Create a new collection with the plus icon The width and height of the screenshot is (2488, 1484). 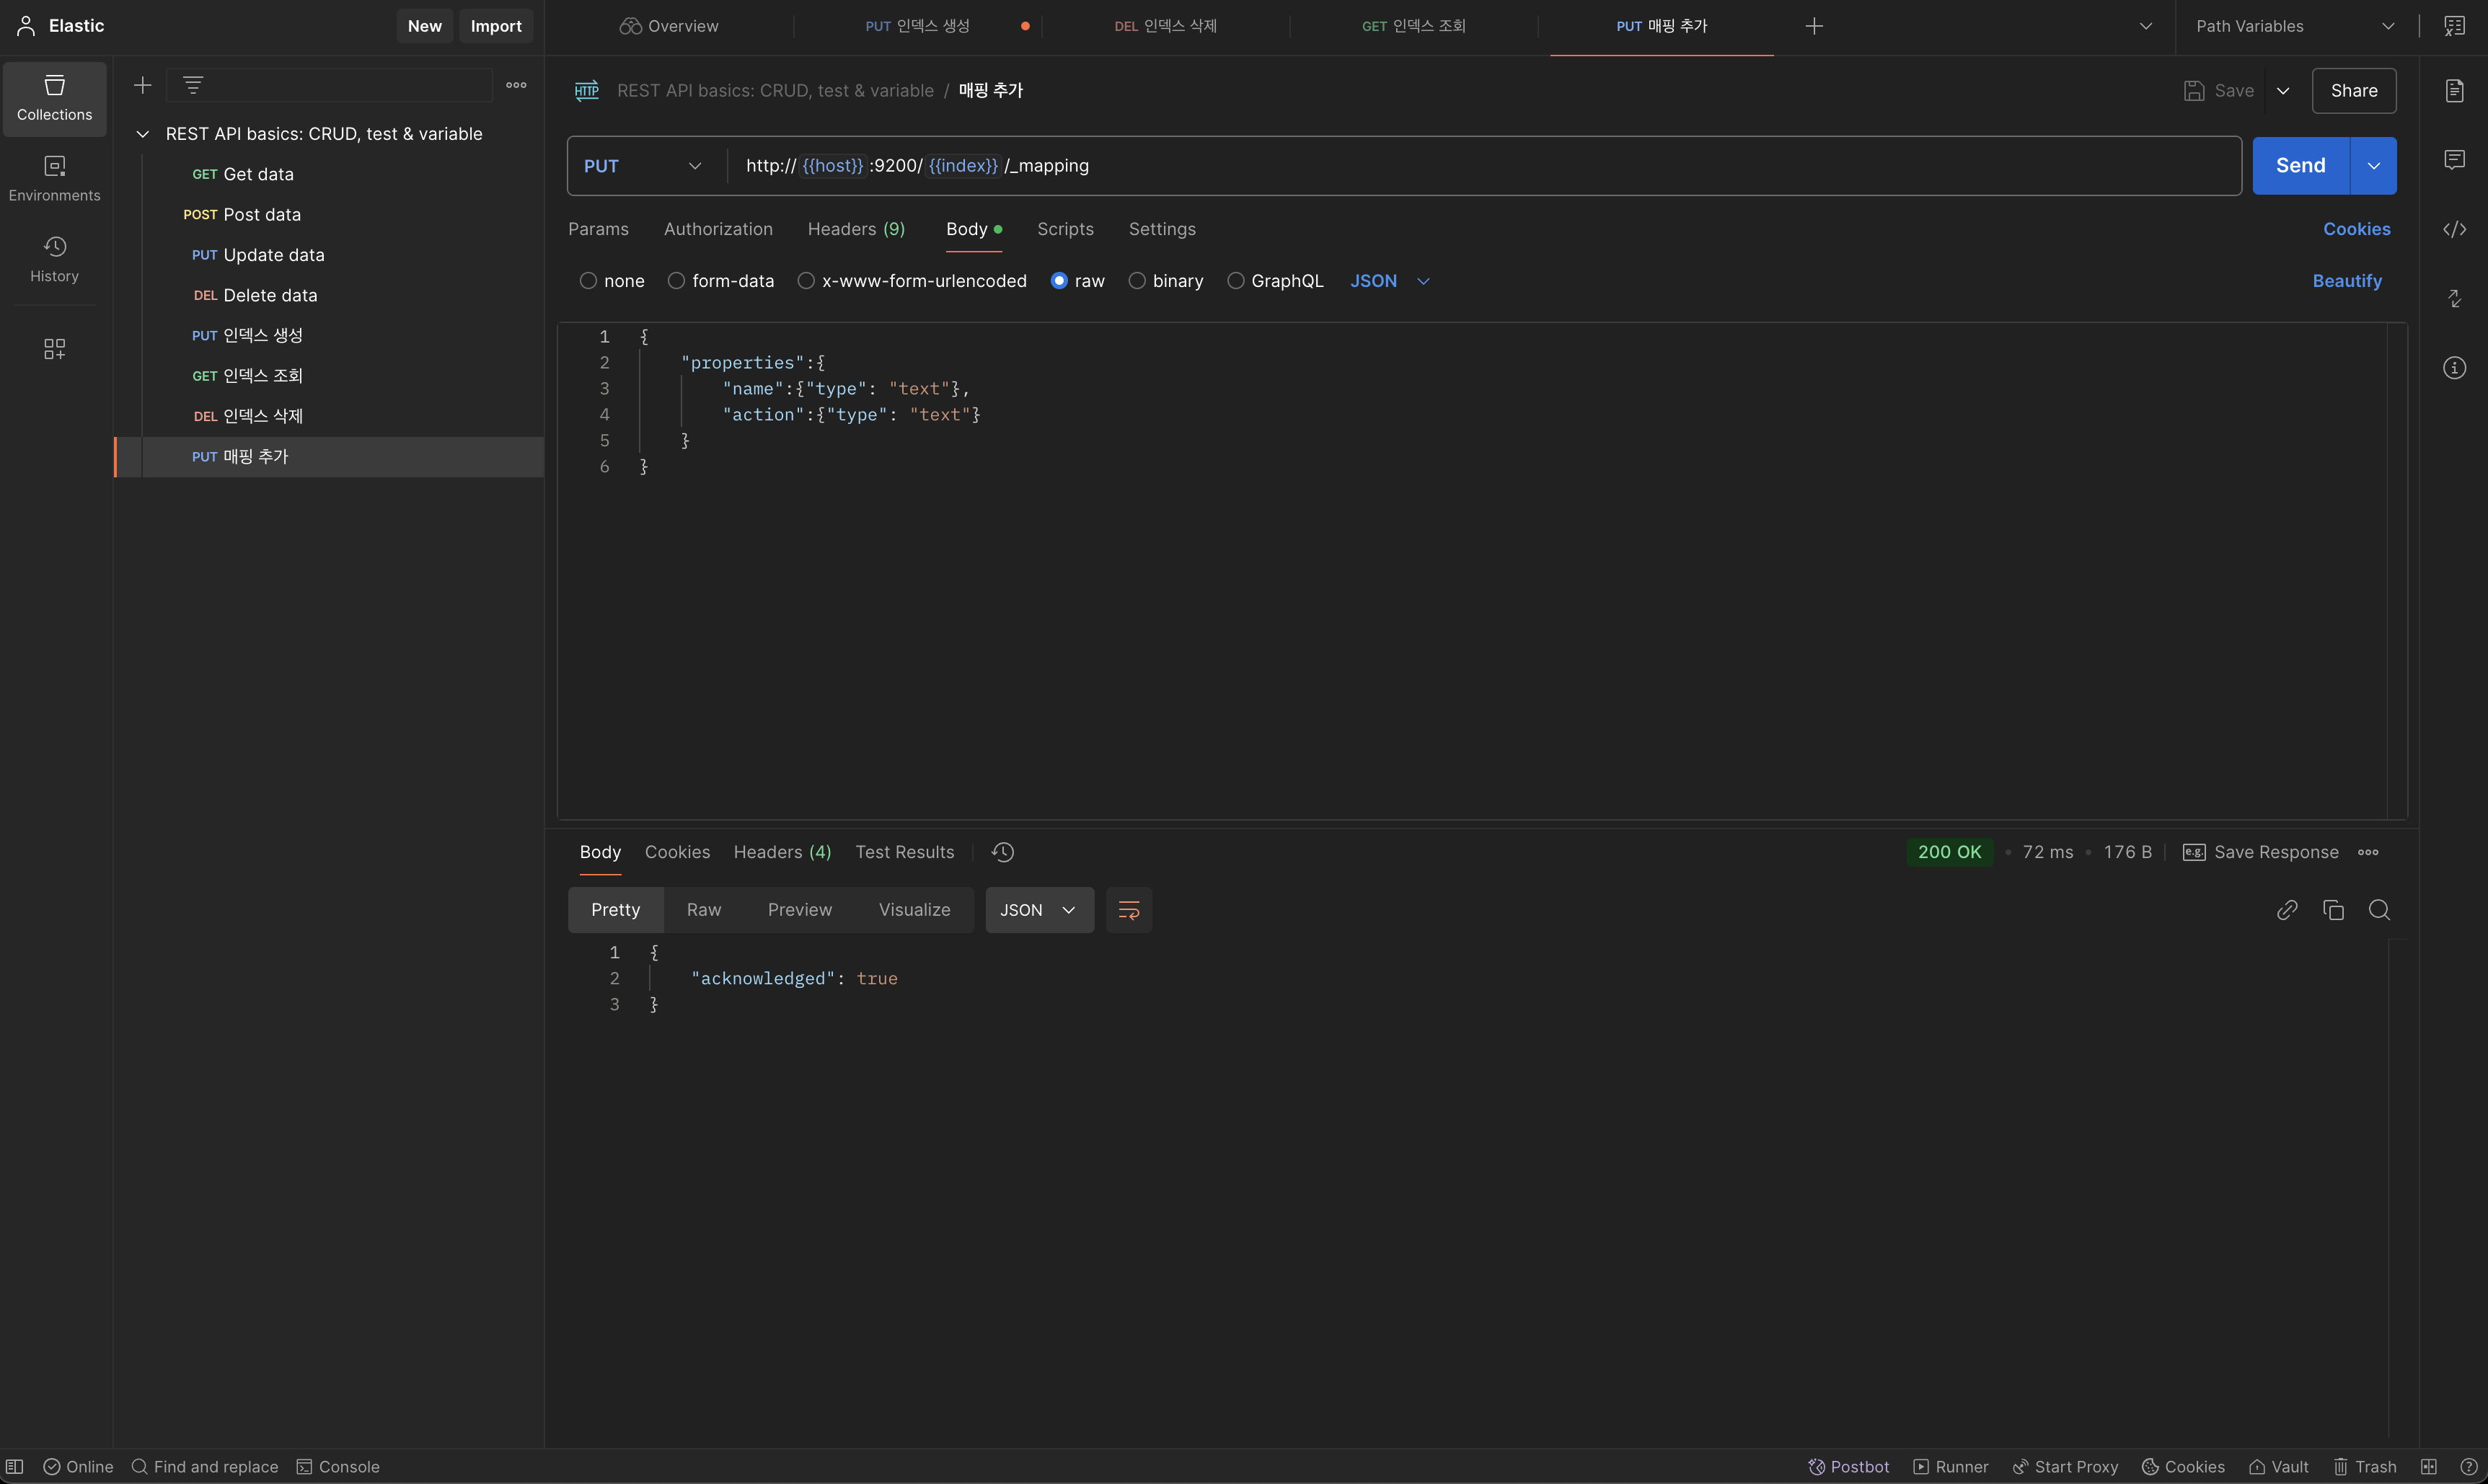point(143,85)
